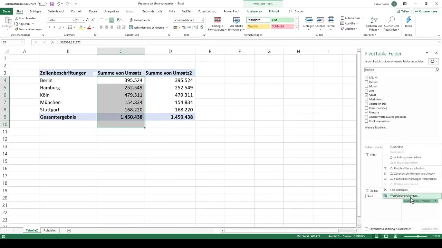Click the Teilen share button
The width and height of the screenshot is (442, 248).
pos(403,11)
